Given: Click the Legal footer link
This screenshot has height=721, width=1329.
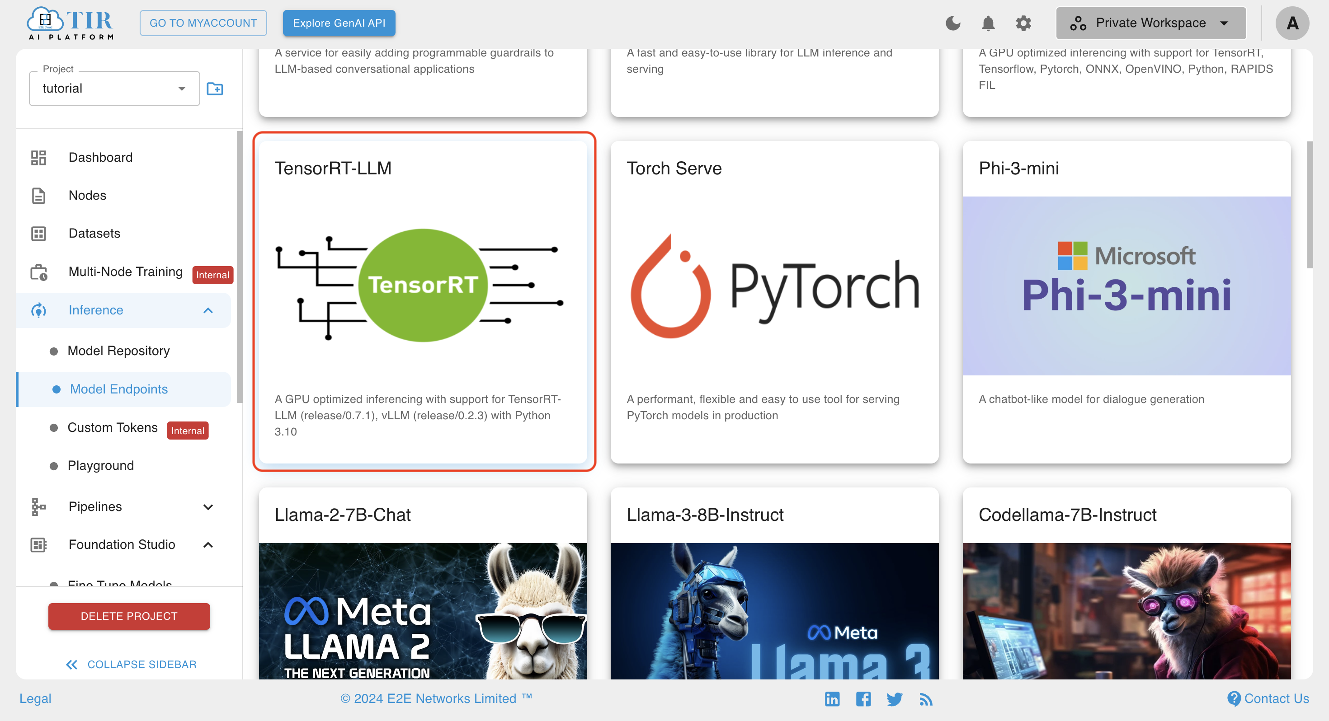Looking at the screenshot, I should [x=35, y=698].
